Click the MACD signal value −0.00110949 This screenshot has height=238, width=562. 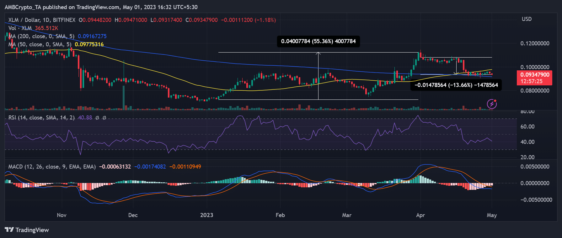[x=185, y=167]
